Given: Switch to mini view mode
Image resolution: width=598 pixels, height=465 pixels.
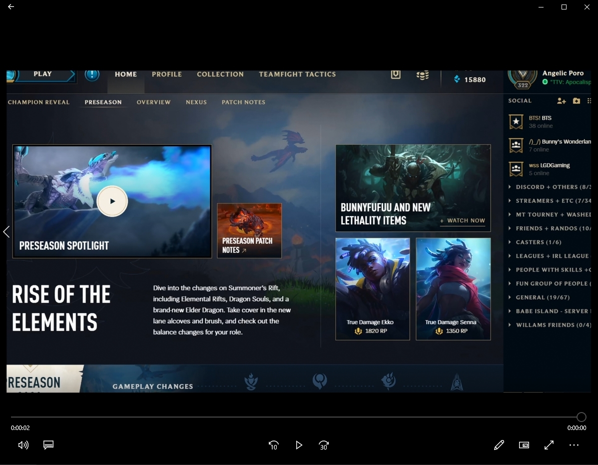Looking at the screenshot, I should (524, 445).
